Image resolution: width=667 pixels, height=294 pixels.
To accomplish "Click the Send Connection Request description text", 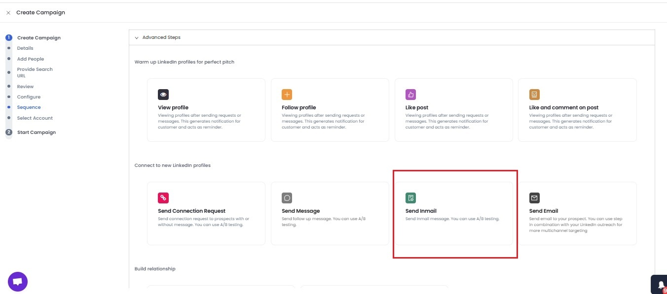I will (203, 222).
